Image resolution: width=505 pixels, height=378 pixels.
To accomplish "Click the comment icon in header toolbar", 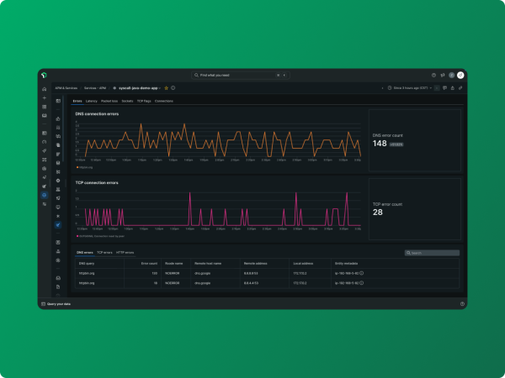I will [444, 88].
